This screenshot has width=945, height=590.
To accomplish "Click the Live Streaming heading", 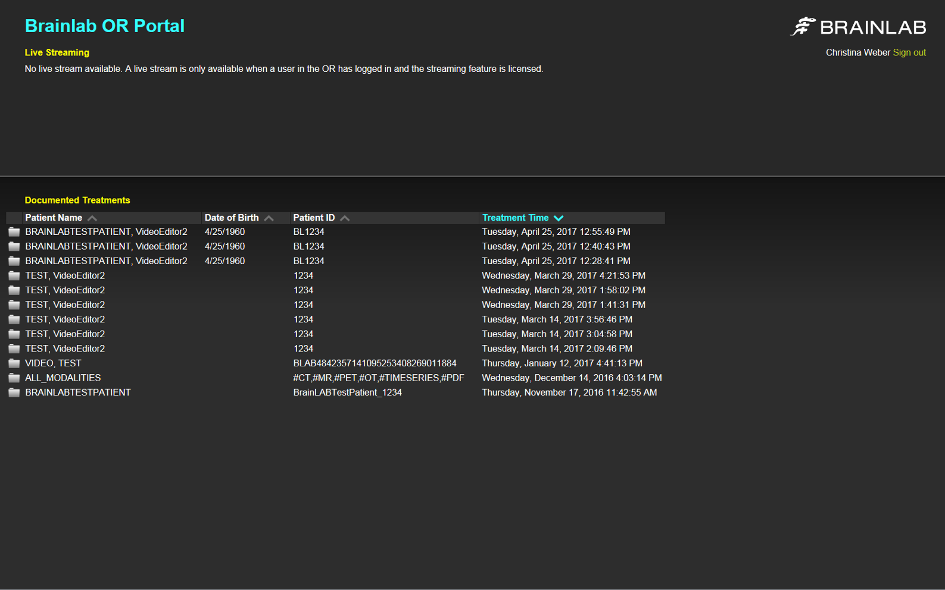I will 57,52.
